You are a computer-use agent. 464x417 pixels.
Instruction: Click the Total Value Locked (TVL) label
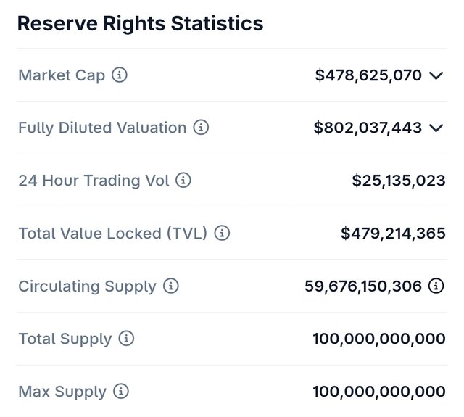112,234
